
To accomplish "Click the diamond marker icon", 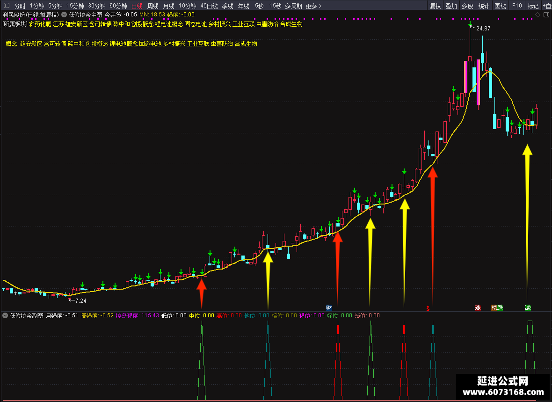I will point(537,15).
